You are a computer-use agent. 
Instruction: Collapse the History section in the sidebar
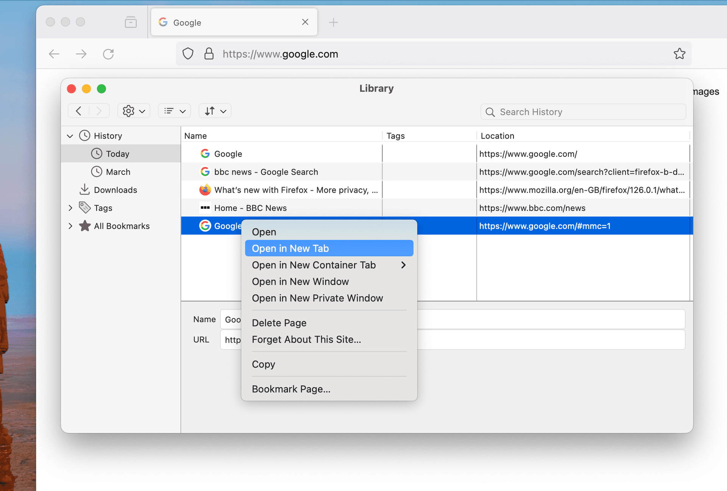click(x=70, y=136)
